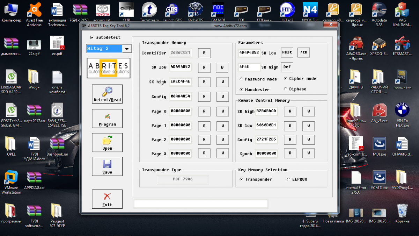Exit the tool via red X Exit button
419x236 pixels.
pos(107,199)
